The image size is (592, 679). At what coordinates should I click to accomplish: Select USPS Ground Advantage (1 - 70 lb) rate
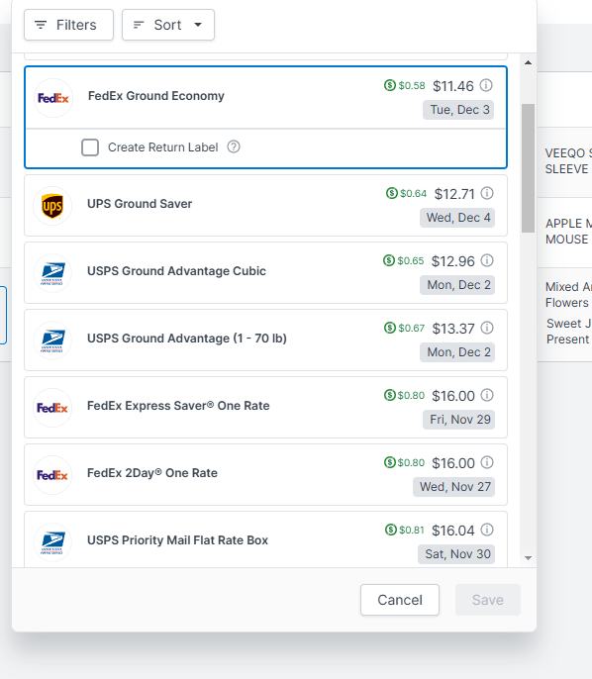tap(265, 339)
